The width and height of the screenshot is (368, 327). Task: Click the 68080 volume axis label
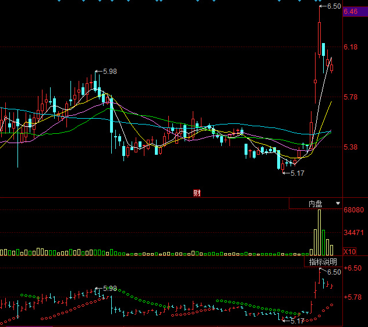[x=354, y=210]
